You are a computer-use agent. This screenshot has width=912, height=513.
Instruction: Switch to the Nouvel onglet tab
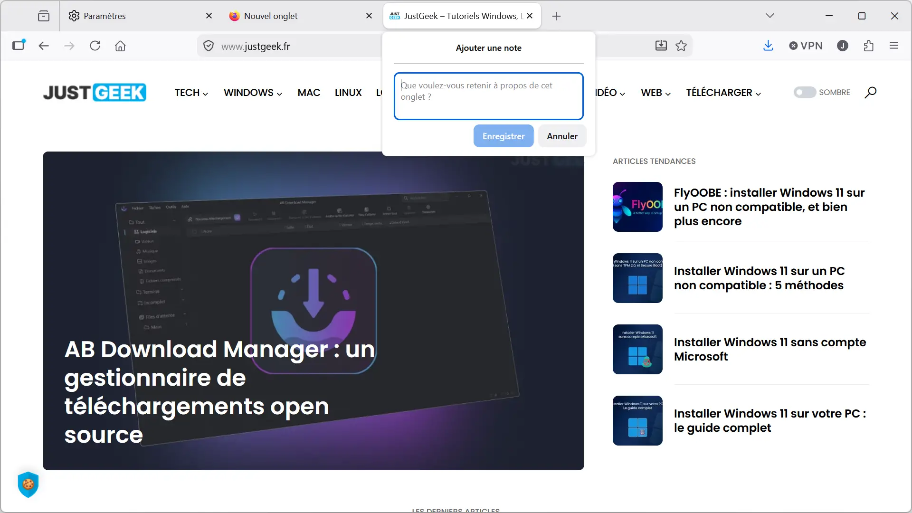[301, 16]
